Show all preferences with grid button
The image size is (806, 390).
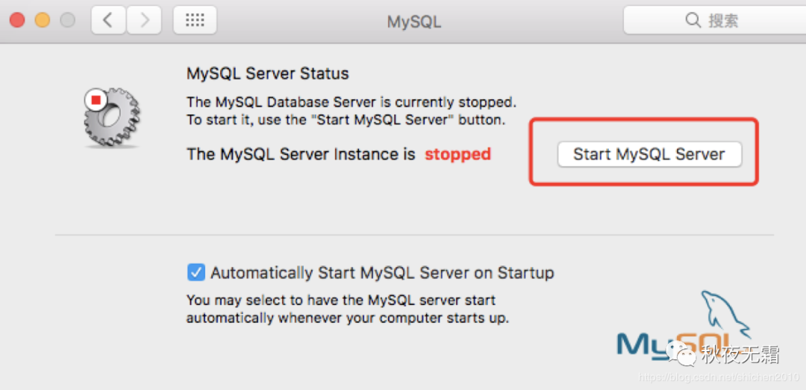(195, 20)
